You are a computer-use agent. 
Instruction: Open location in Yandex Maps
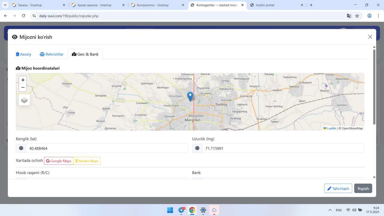87,161
